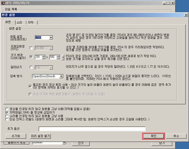The image size is (189, 149).
Task: Uncheck 자막파일(.SMI) 영상에 삽입하기
Action: point(7,113)
